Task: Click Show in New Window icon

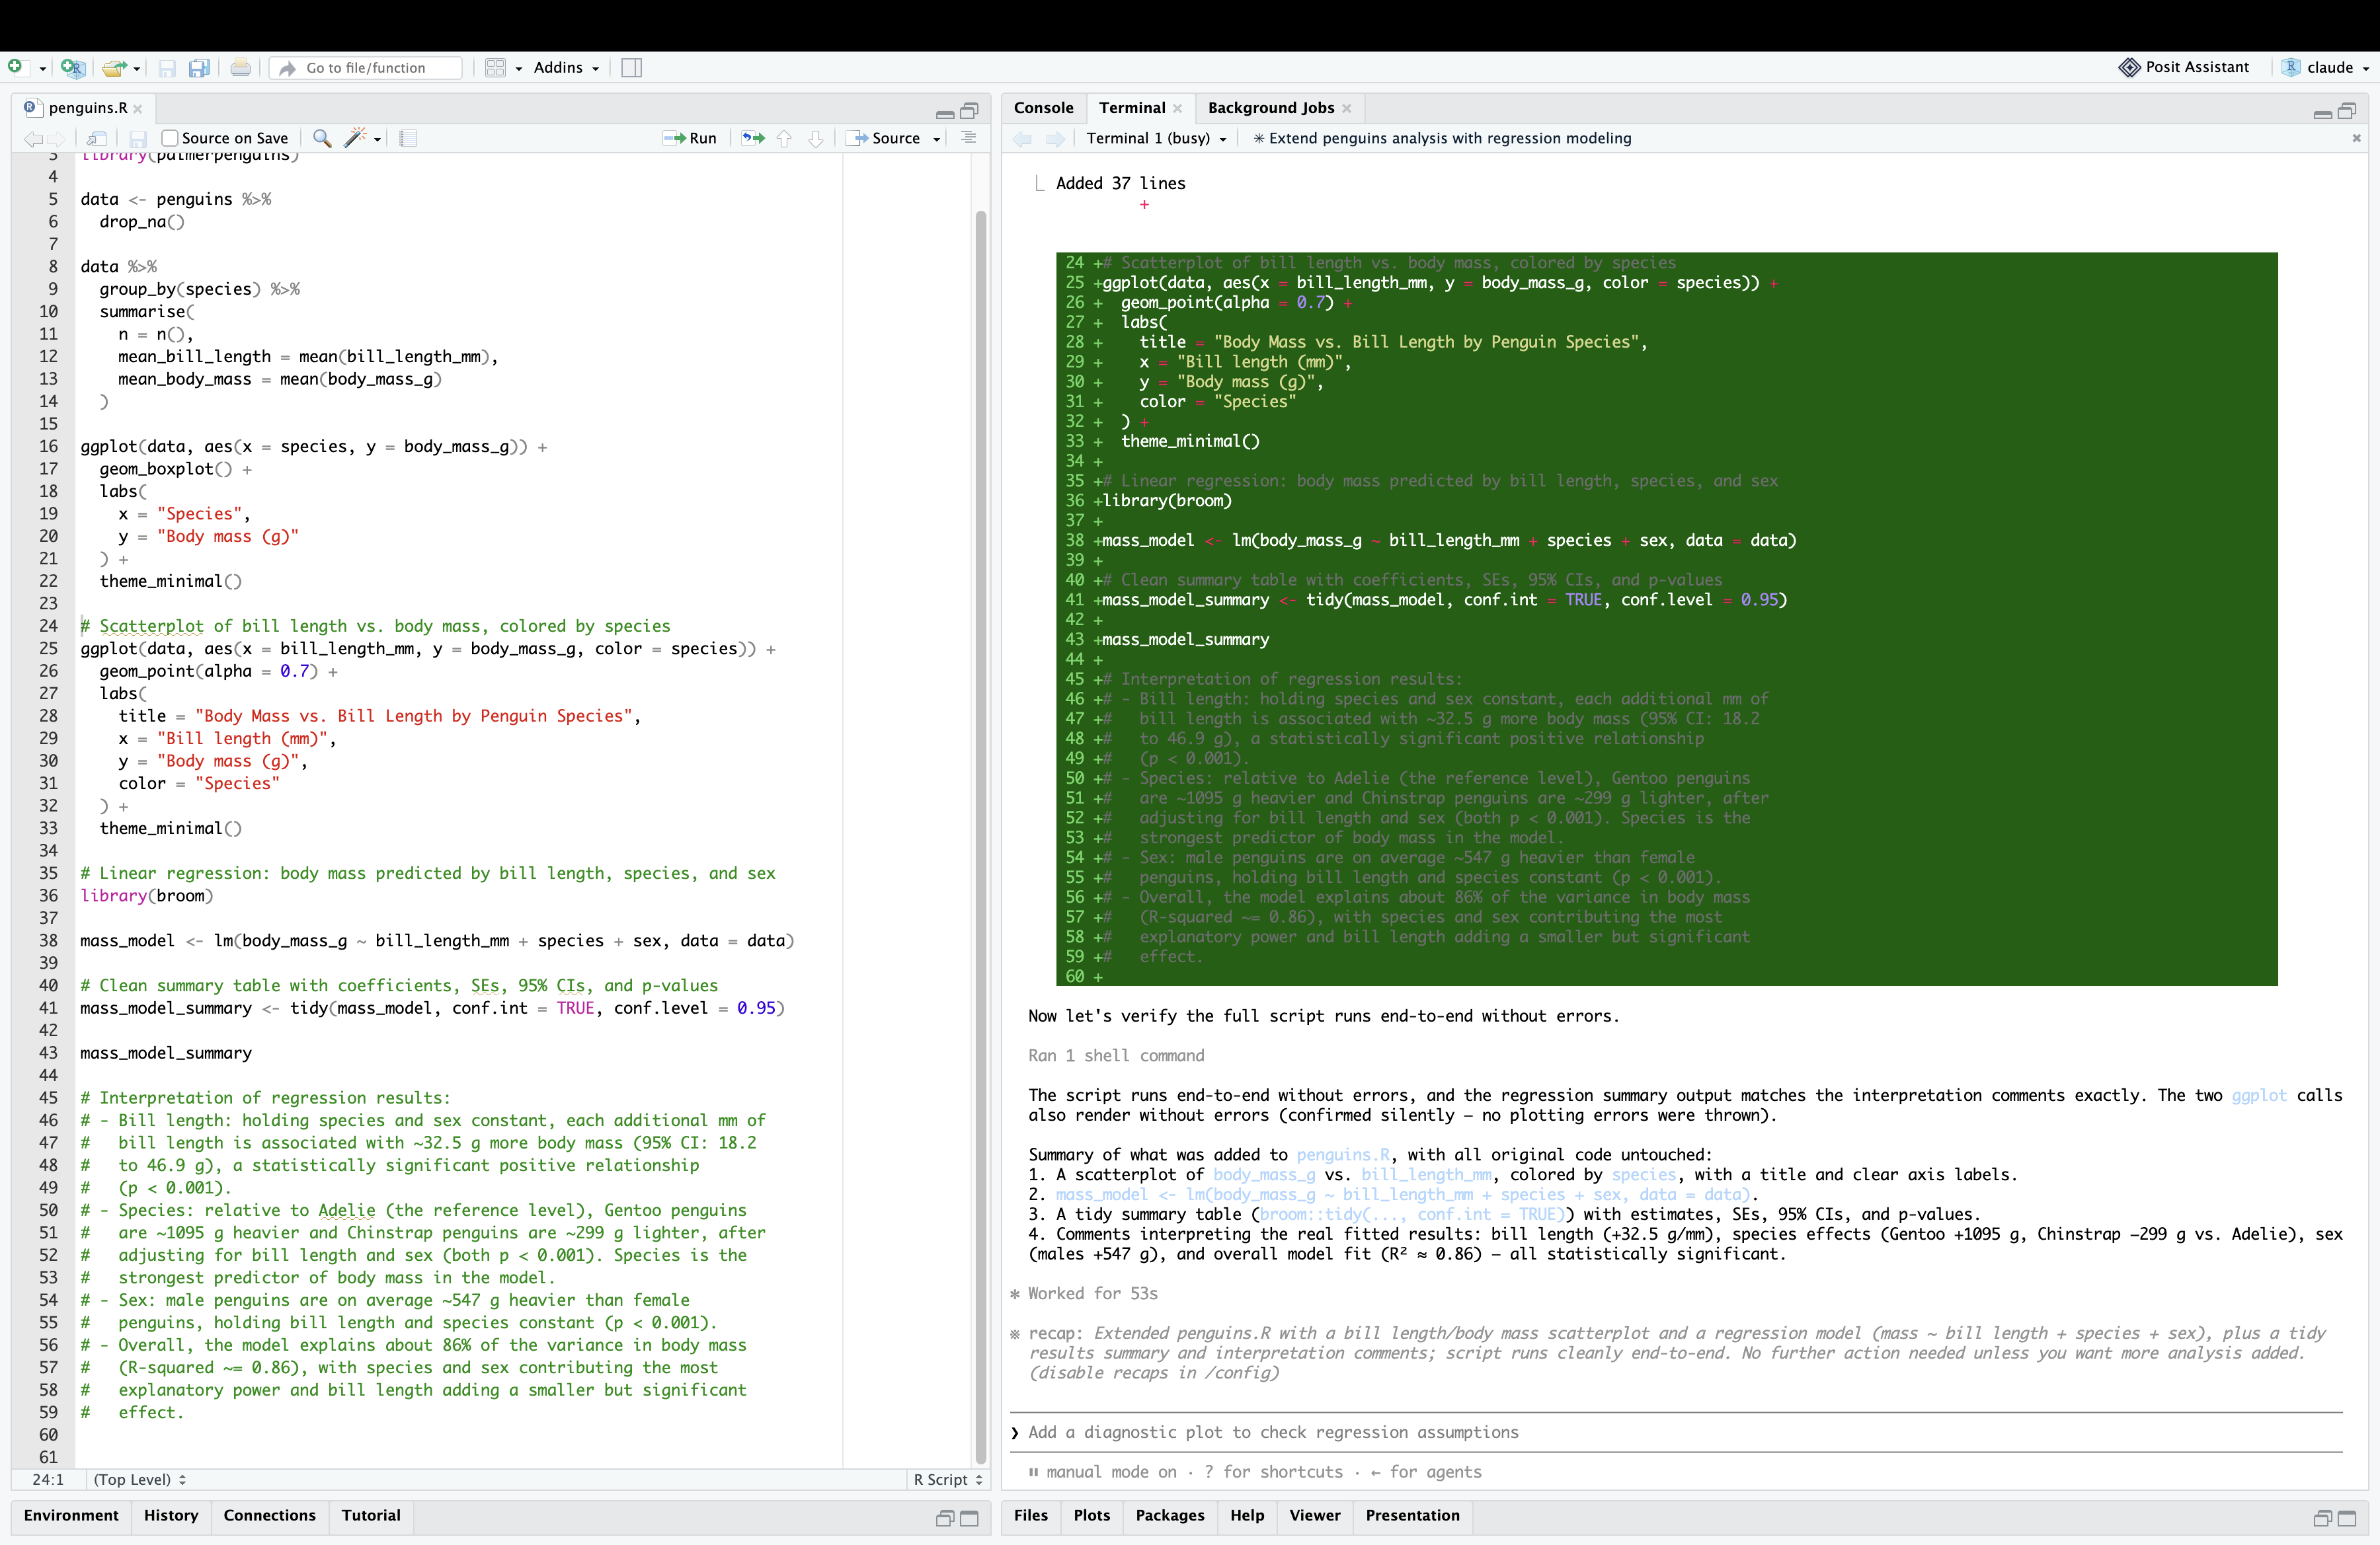Action: (97, 139)
